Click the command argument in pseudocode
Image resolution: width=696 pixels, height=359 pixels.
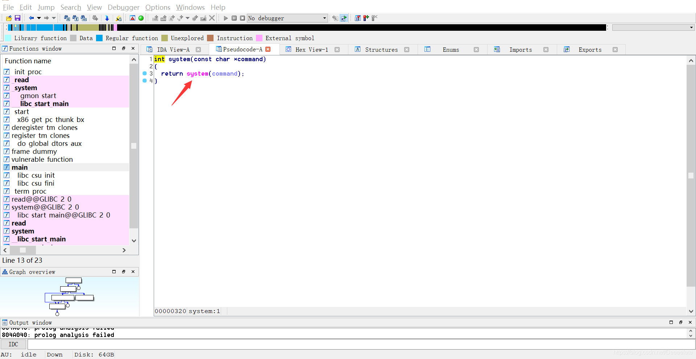[x=225, y=74]
